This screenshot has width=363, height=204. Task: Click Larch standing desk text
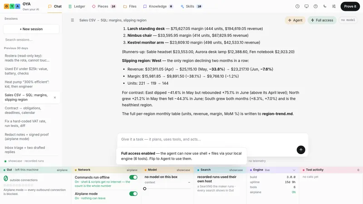tap(146, 29)
